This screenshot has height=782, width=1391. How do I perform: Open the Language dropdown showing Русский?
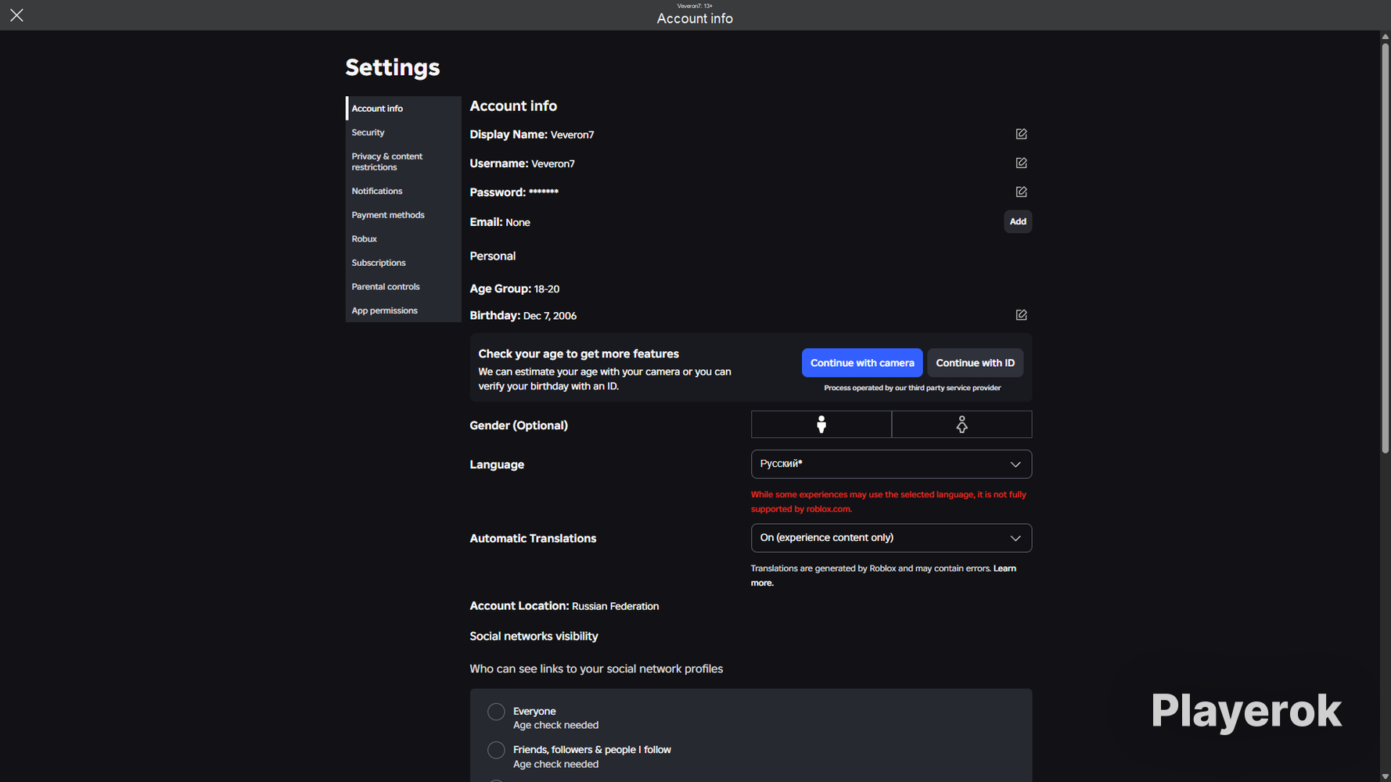(x=891, y=465)
